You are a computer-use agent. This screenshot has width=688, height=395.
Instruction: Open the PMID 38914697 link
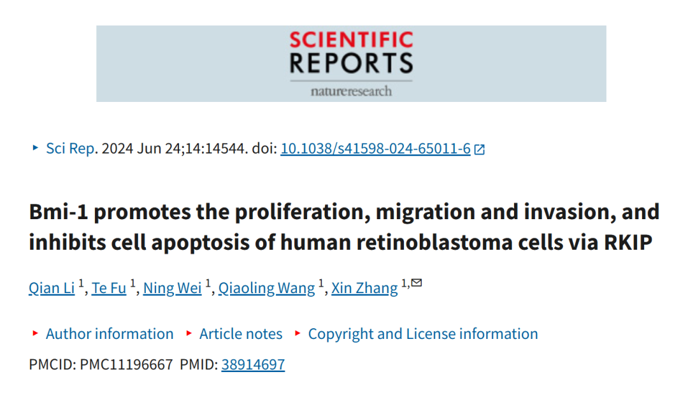(x=253, y=364)
